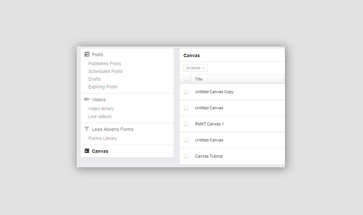Click the Lead Adverts Forms funnel icon

[x=87, y=129]
